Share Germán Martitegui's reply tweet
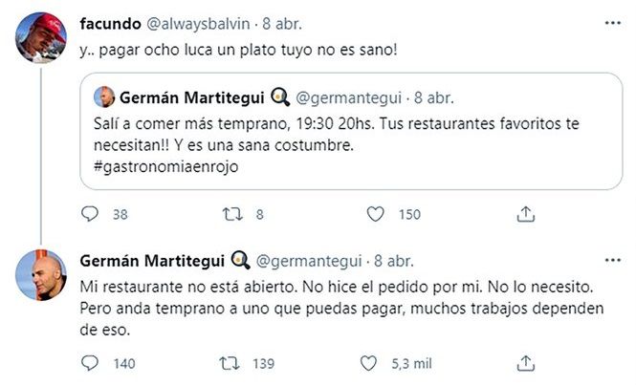636x386 pixels. pos(524,363)
